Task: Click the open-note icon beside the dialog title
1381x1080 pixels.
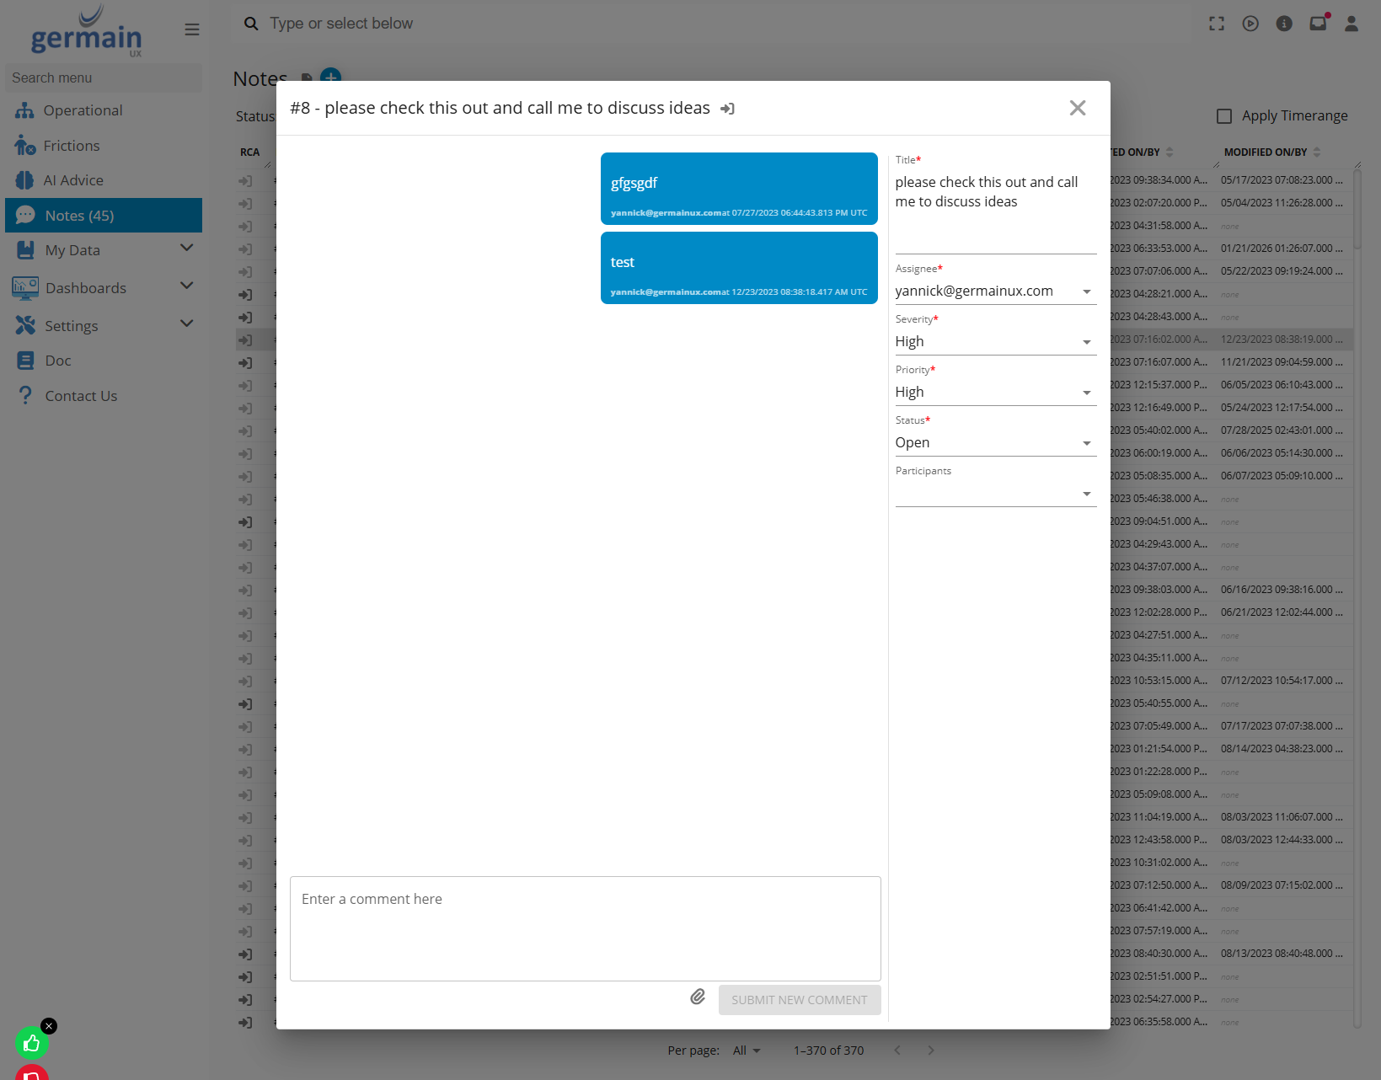Action: (x=728, y=109)
